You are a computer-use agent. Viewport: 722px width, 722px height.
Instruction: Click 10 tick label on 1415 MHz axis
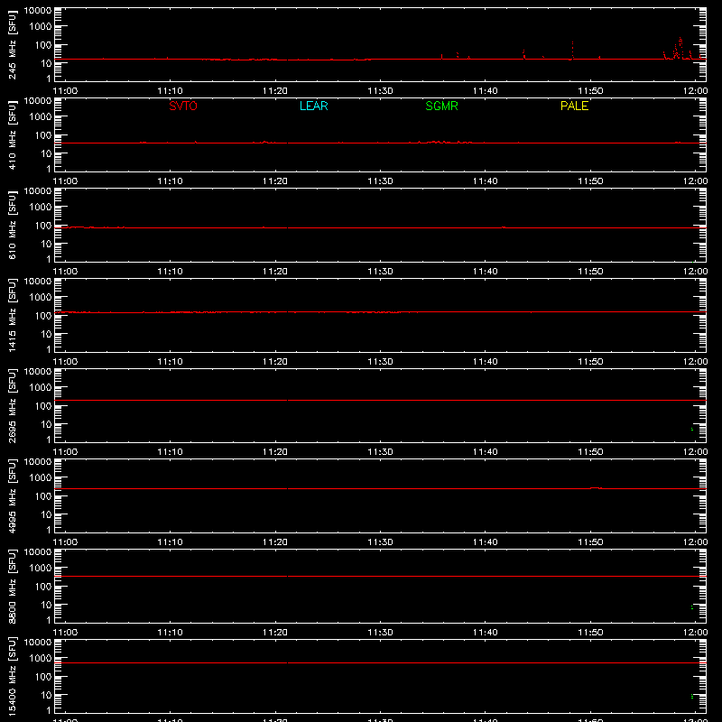point(47,334)
